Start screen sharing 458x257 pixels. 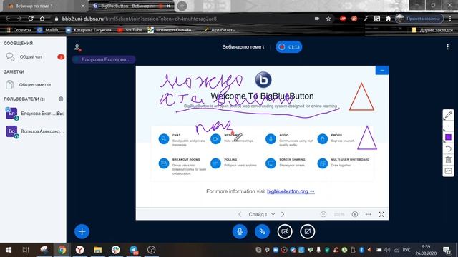(x=307, y=231)
